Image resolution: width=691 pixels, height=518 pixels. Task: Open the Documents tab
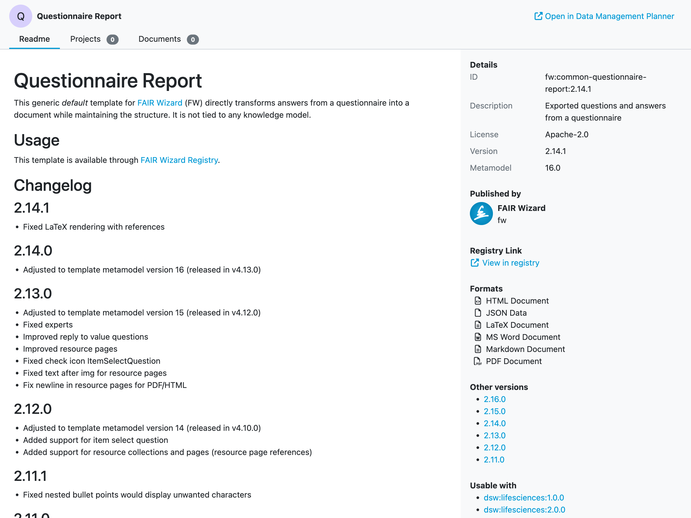coord(168,39)
